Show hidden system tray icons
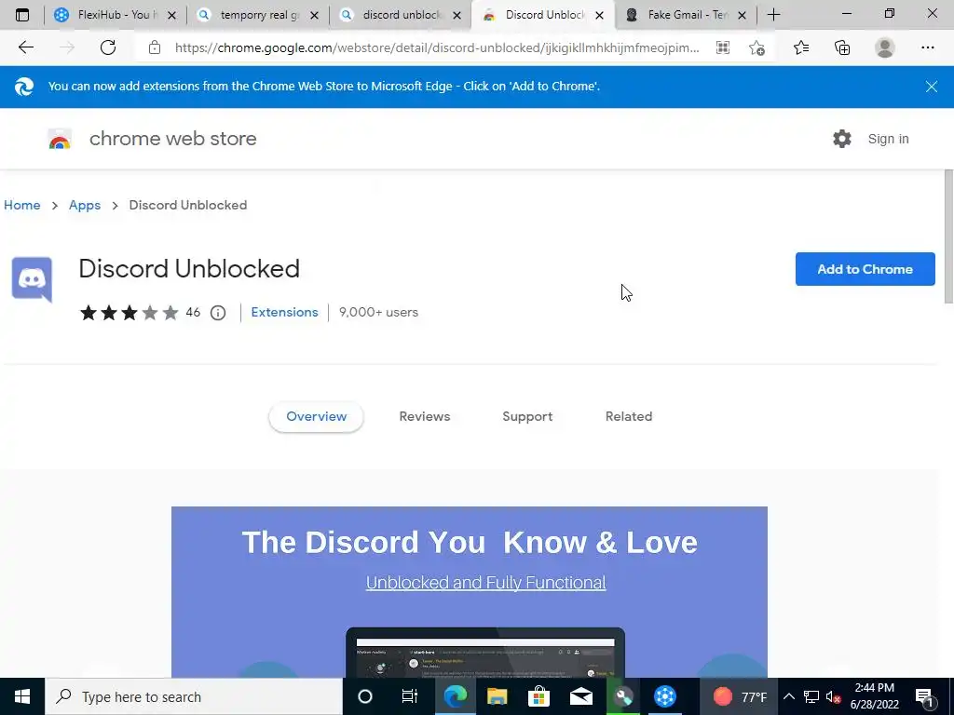 788,696
